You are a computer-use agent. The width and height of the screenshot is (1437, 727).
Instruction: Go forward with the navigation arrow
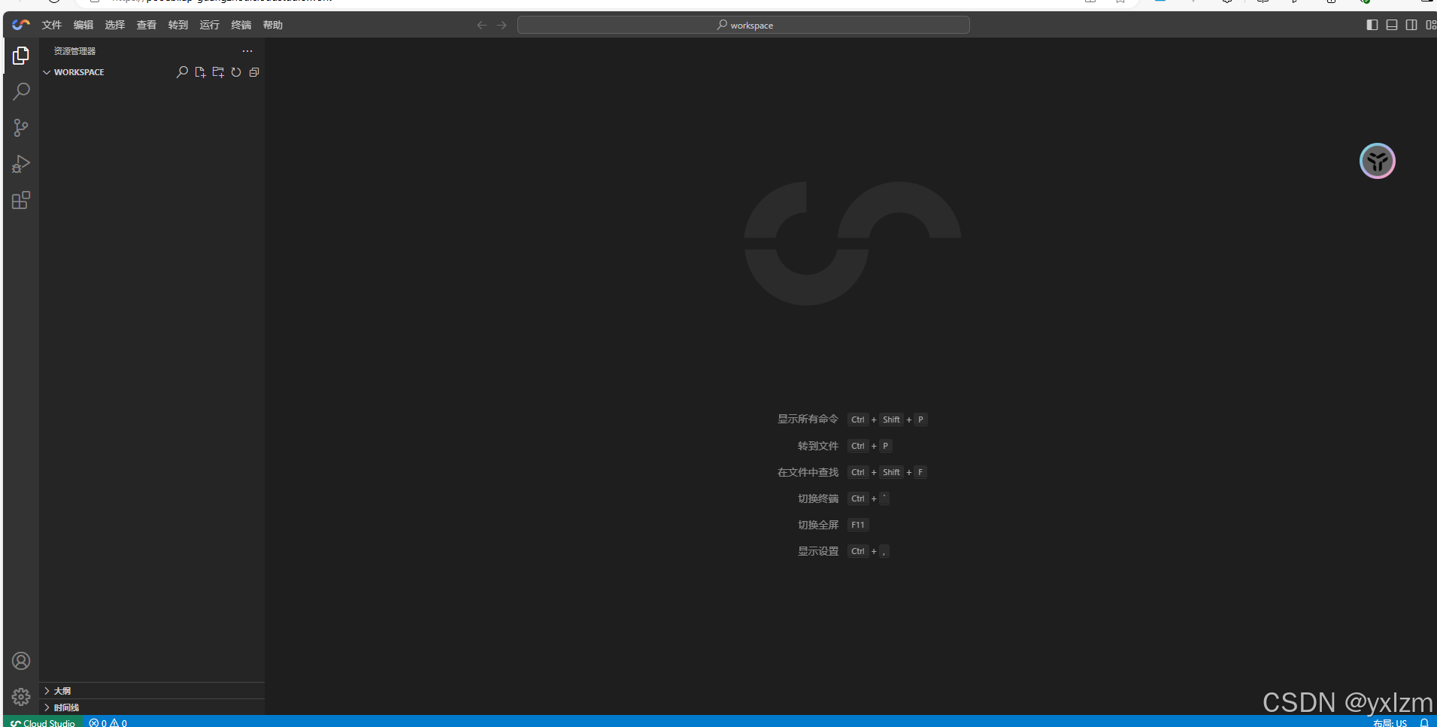pyautogui.click(x=502, y=25)
